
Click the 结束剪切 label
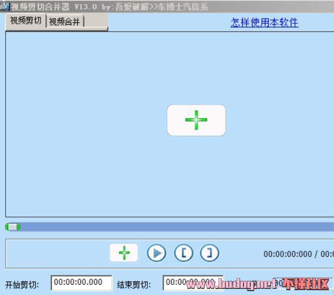coord(134,284)
